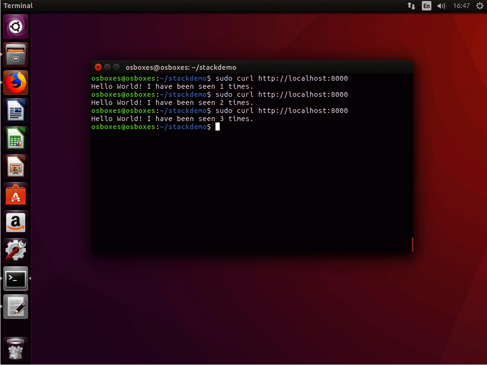Select the Terminal launcher icon
The image size is (487, 365).
coord(16,279)
